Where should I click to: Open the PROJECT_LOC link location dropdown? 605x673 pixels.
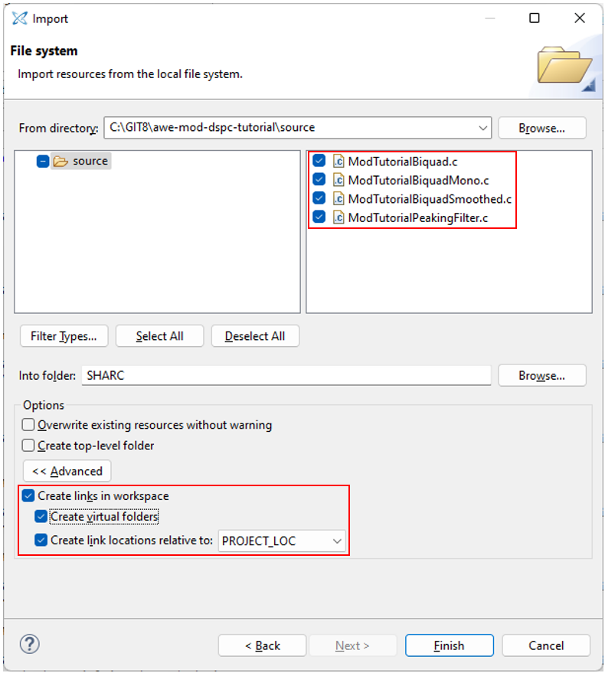pyautogui.click(x=337, y=541)
